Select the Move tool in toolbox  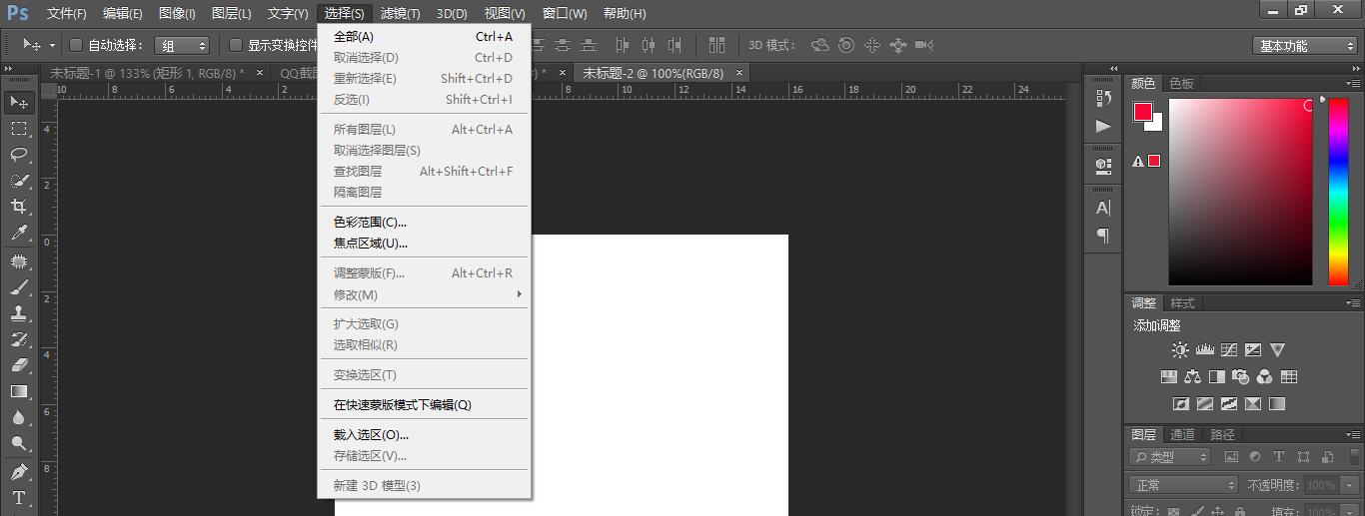tap(19, 102)
